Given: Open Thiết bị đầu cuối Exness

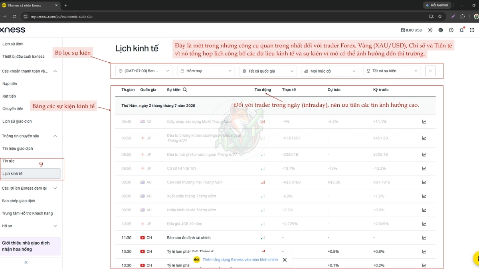Looking at the screenshot, I should click(x=24, y=57).
